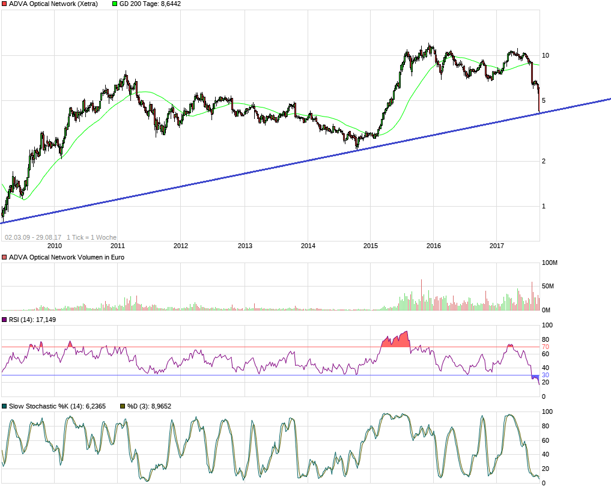Image resolution: width=611 pixels, height=489 pixels.
Task: Click the 2016 year label on time axis
Action: pos(434,246)
